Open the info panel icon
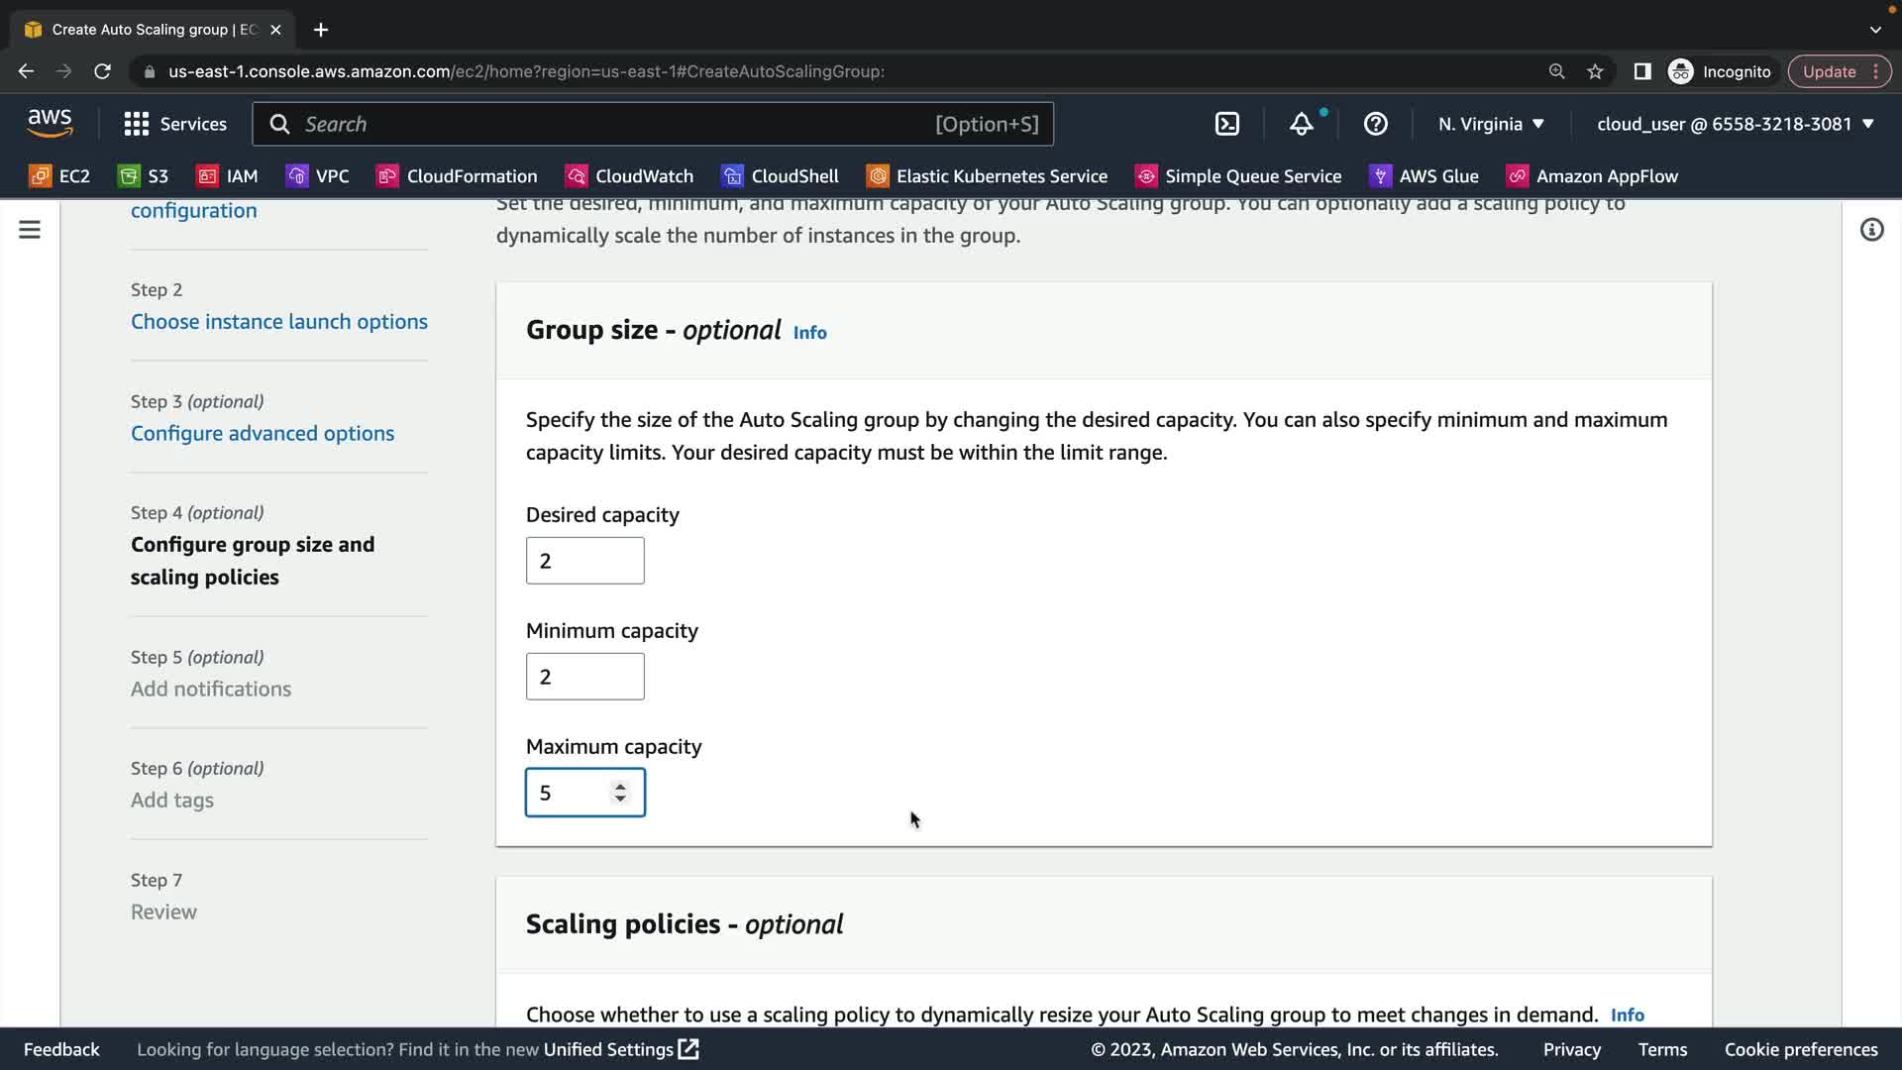Image resolution: width=1902 pixels, height=1070 pixels. click(1871, 230)
